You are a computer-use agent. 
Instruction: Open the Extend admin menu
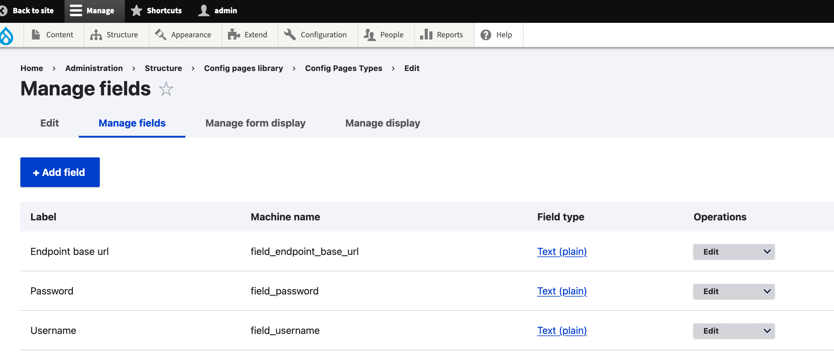point(250,35)
